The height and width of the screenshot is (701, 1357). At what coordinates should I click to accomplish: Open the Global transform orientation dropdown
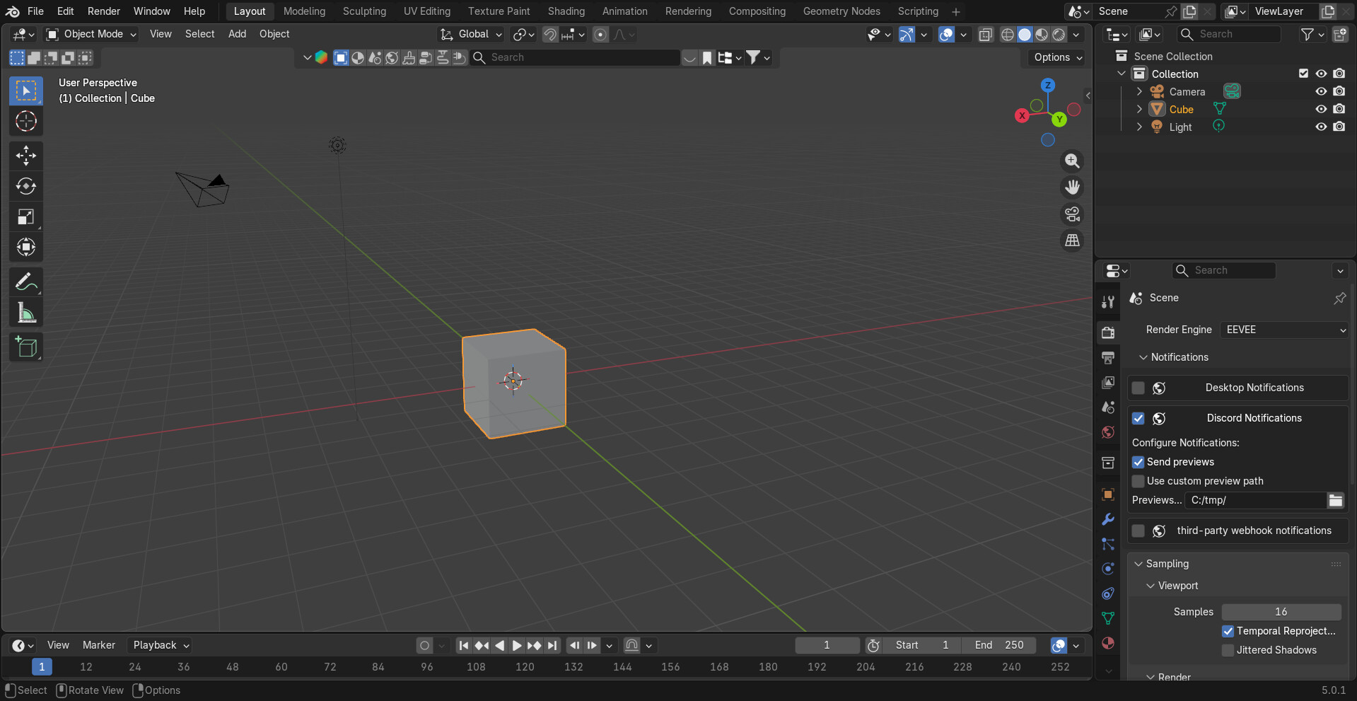(471, 34)
